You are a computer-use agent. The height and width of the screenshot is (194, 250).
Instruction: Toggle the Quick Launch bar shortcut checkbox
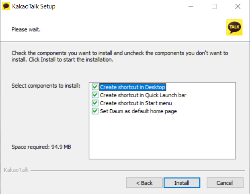click(x=95, y=95)
